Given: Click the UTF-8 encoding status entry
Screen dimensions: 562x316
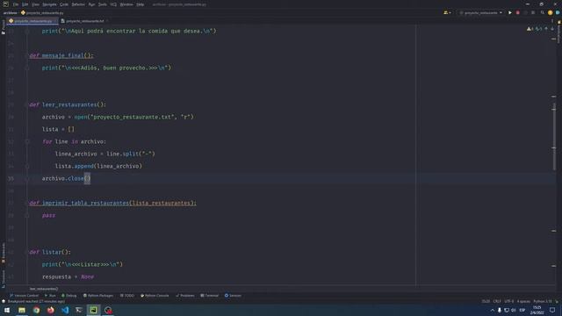Looking at the screenshot, I should pos(509,301).
